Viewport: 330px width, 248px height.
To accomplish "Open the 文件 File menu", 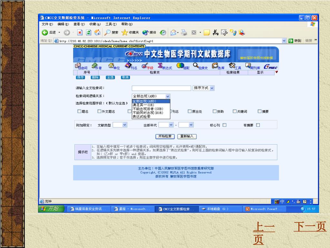I will coord(47,24).
